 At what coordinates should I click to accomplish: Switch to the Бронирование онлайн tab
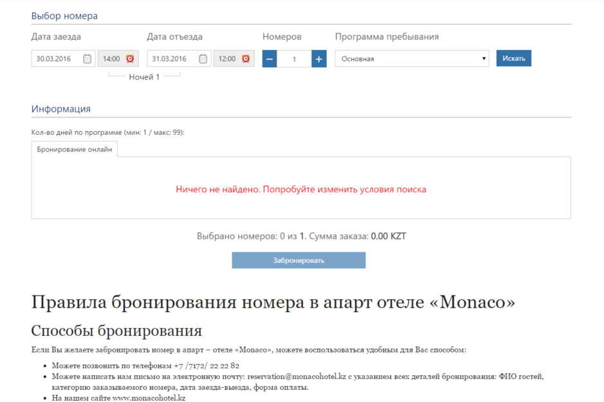[x=74, y=150]
